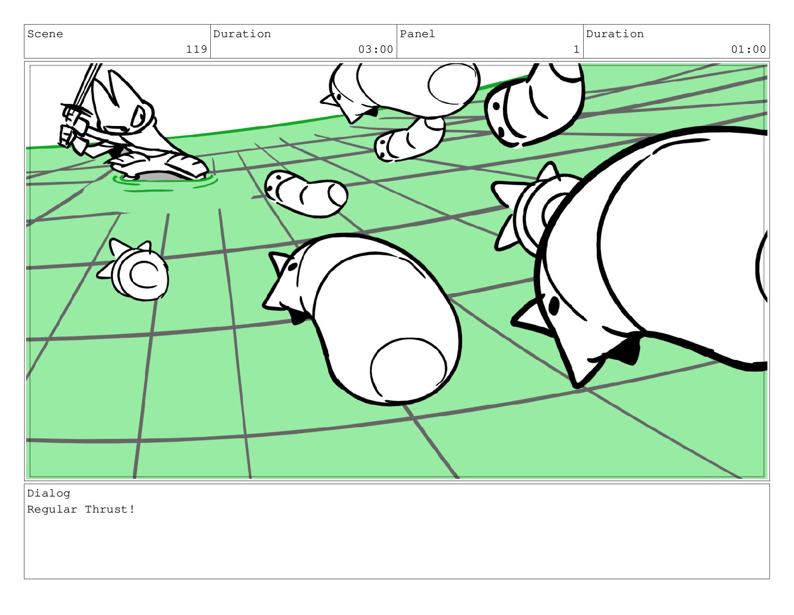Screen dimensions: 794x615
Task: Click the scene number 119
Action: (196, 49)
